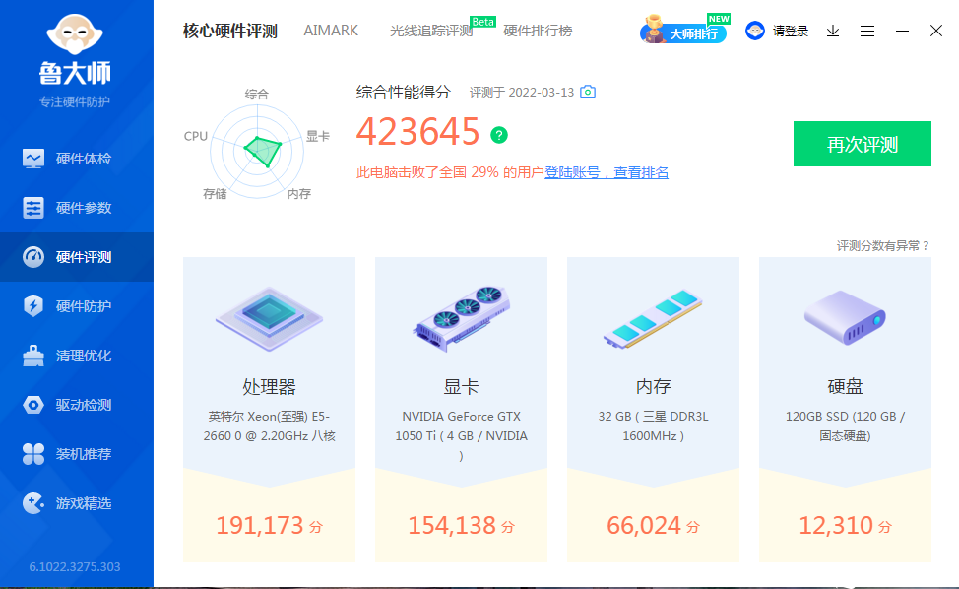Click the 12,310 分 disk score
Viewport: 959px width, 589px height.
845,525
